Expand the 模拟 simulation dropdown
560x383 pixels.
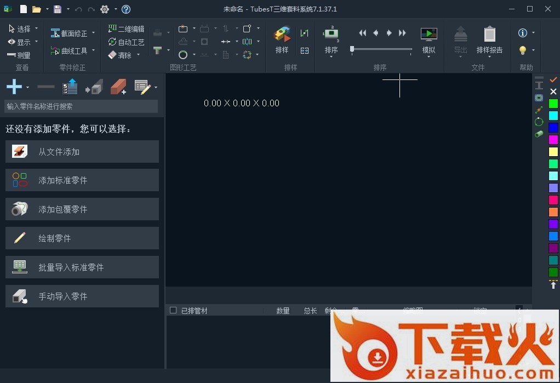coord(428,57)
